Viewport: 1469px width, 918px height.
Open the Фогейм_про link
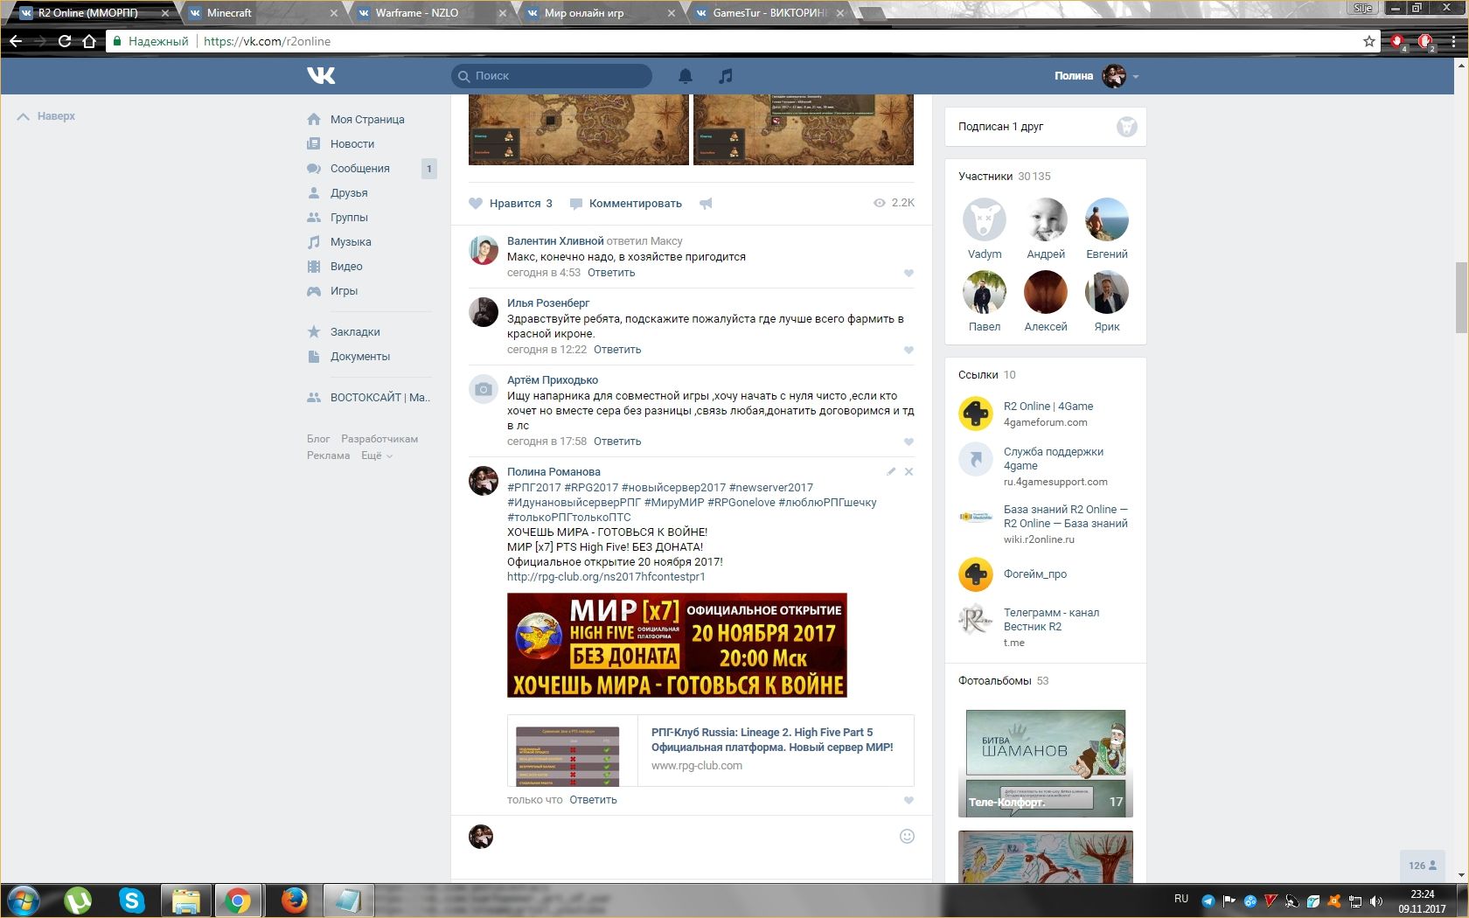click(x=1035, y=574)
